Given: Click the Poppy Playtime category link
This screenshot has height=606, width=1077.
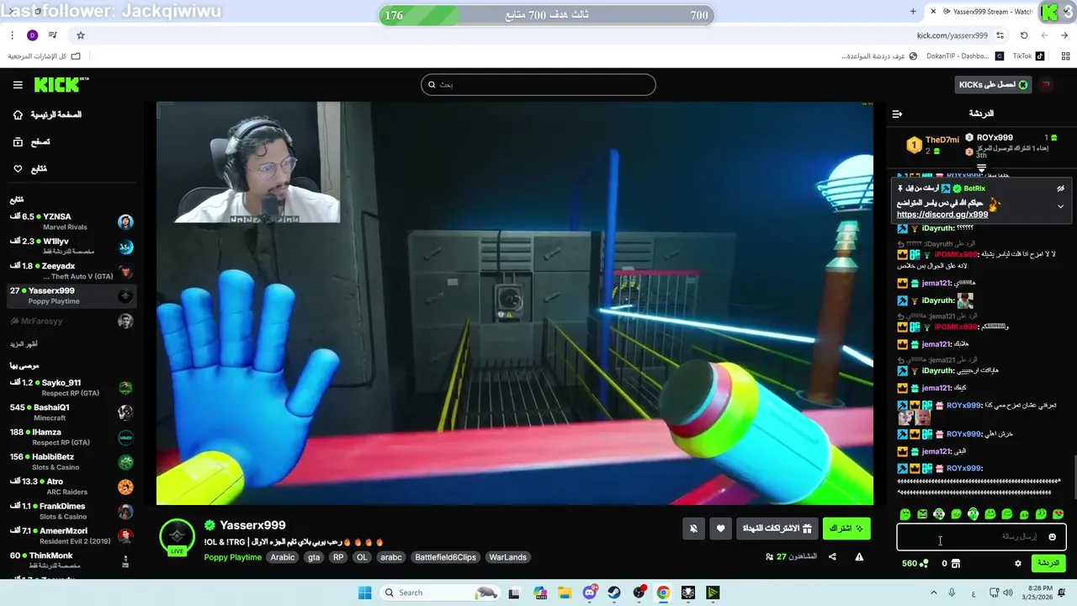Looking at the screenshot, I should pyautogui.click(x=232, y=557).
